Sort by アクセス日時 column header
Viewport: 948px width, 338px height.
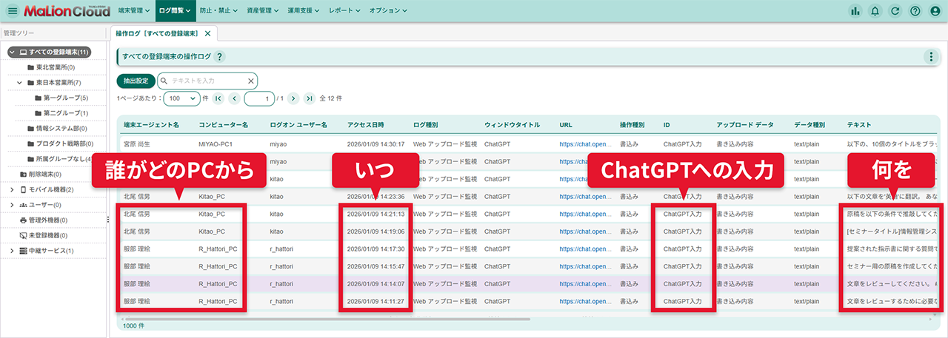(x=366, y=124)
